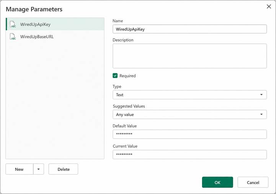Select the WiredUpBaseURL parameter in list
Image resolution: width=276 pixels, height=194 pixels.
(x=55, y=37)
